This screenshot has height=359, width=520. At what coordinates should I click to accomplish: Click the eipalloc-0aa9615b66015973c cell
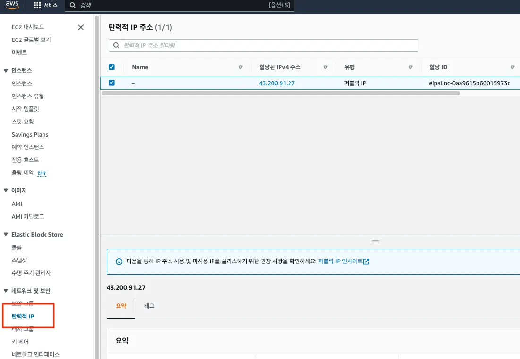469,83
